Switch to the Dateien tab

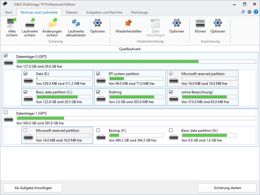[x=71, y=12]
